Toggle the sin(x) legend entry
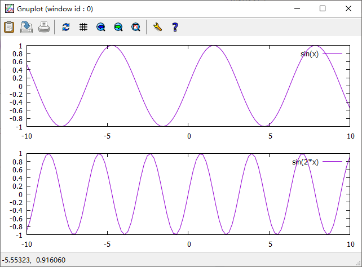The height and width of the screenshot is (267, 362). [x=321, y=54]
